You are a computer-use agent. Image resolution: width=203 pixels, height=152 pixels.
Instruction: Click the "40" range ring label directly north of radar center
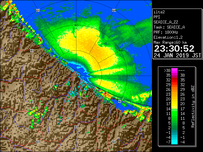click(x=76, y=25)
